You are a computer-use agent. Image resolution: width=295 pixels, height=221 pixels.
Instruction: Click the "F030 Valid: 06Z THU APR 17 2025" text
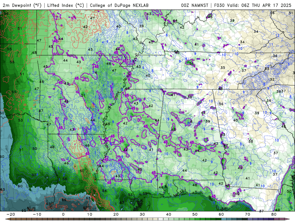pos(253,5)
